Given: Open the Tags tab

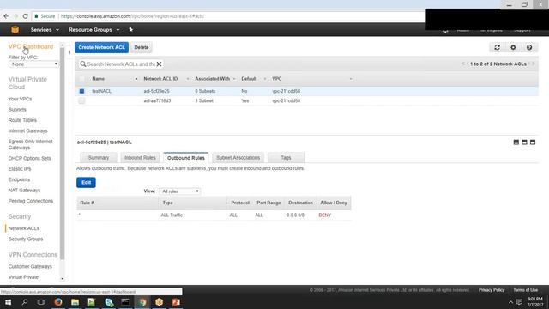Looking at the screenshot, I should [286, 158].
